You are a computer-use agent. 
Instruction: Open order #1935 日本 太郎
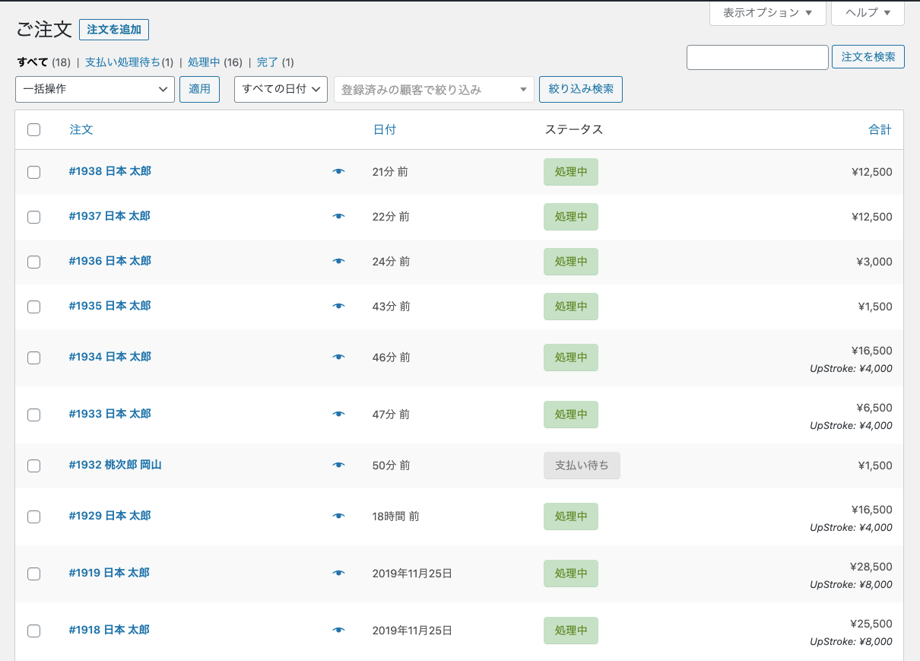[110, 306]
